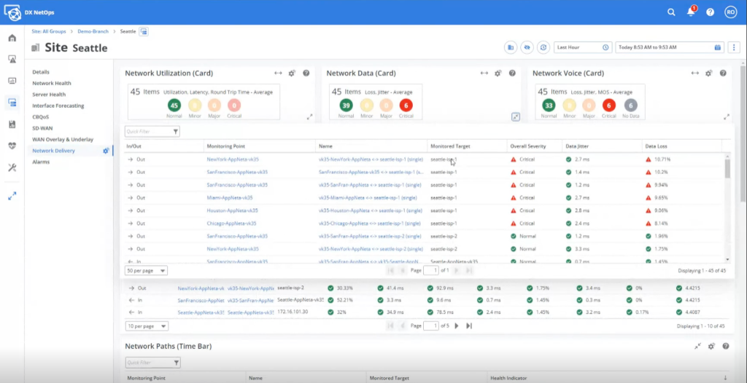Viewport: 747px width, 383px height.
Task: Open the Demo-Branch breadcrumb link
Action: tap(93, 31)
